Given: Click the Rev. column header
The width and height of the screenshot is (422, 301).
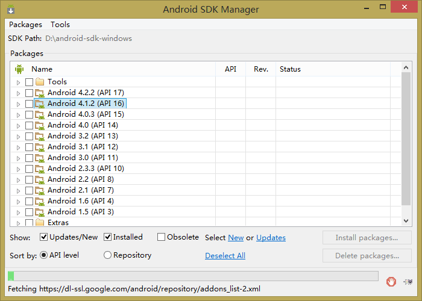Looking at the screenshot, I should [x=261, y=69].
